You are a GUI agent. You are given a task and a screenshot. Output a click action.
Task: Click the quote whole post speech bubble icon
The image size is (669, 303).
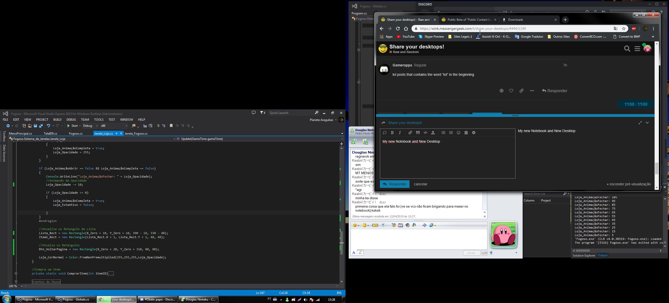click(x=385, y=133)
